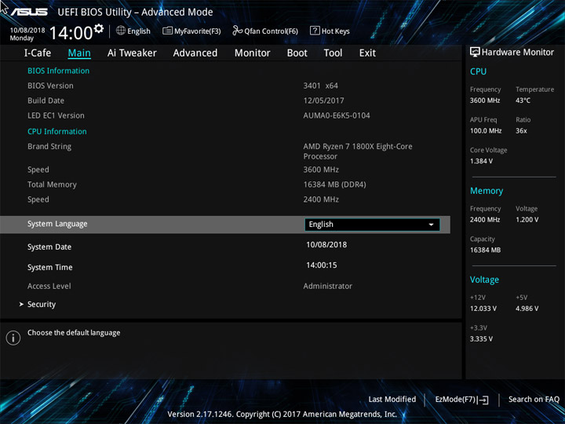Click the Hardware Monitor display icon
565x424 pixels.
click(475, 52)
